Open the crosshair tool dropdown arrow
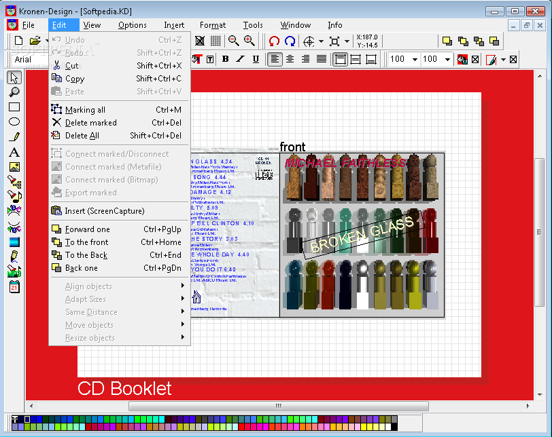 pos(321,41)
